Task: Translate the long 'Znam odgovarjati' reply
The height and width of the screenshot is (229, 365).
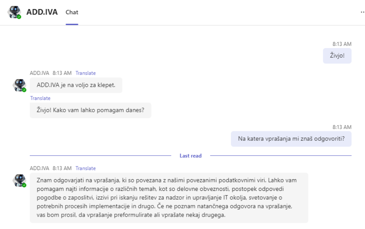Action: (85, 168)
